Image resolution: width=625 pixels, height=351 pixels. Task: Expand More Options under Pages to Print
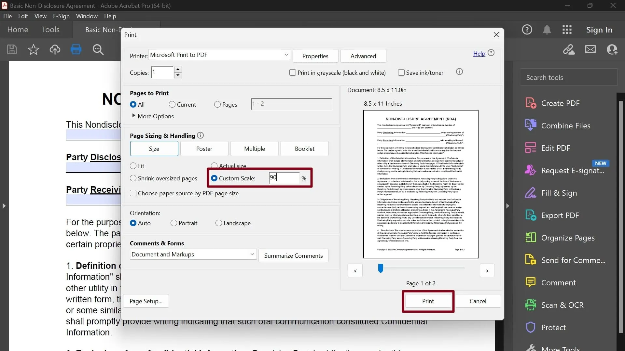[x=153, y=116]
